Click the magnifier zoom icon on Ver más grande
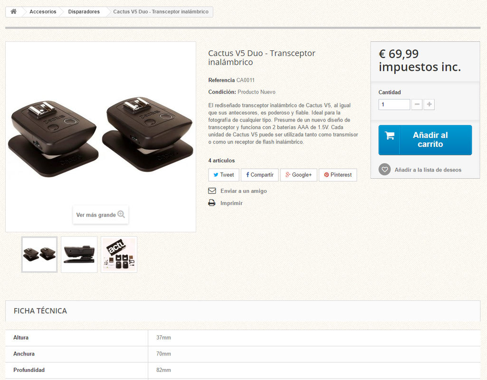The height and width of the screenshot is (380, 487). pos(121,214)
